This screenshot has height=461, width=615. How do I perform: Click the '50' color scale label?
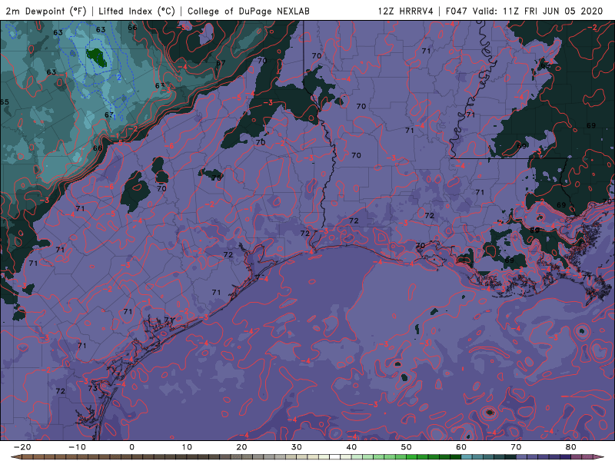pos(407,447)
